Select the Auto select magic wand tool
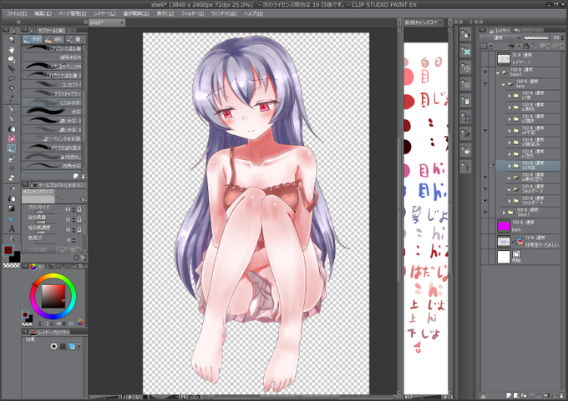Image resolution: width=568 pixels, height=401 pixels. coord(12,88)
